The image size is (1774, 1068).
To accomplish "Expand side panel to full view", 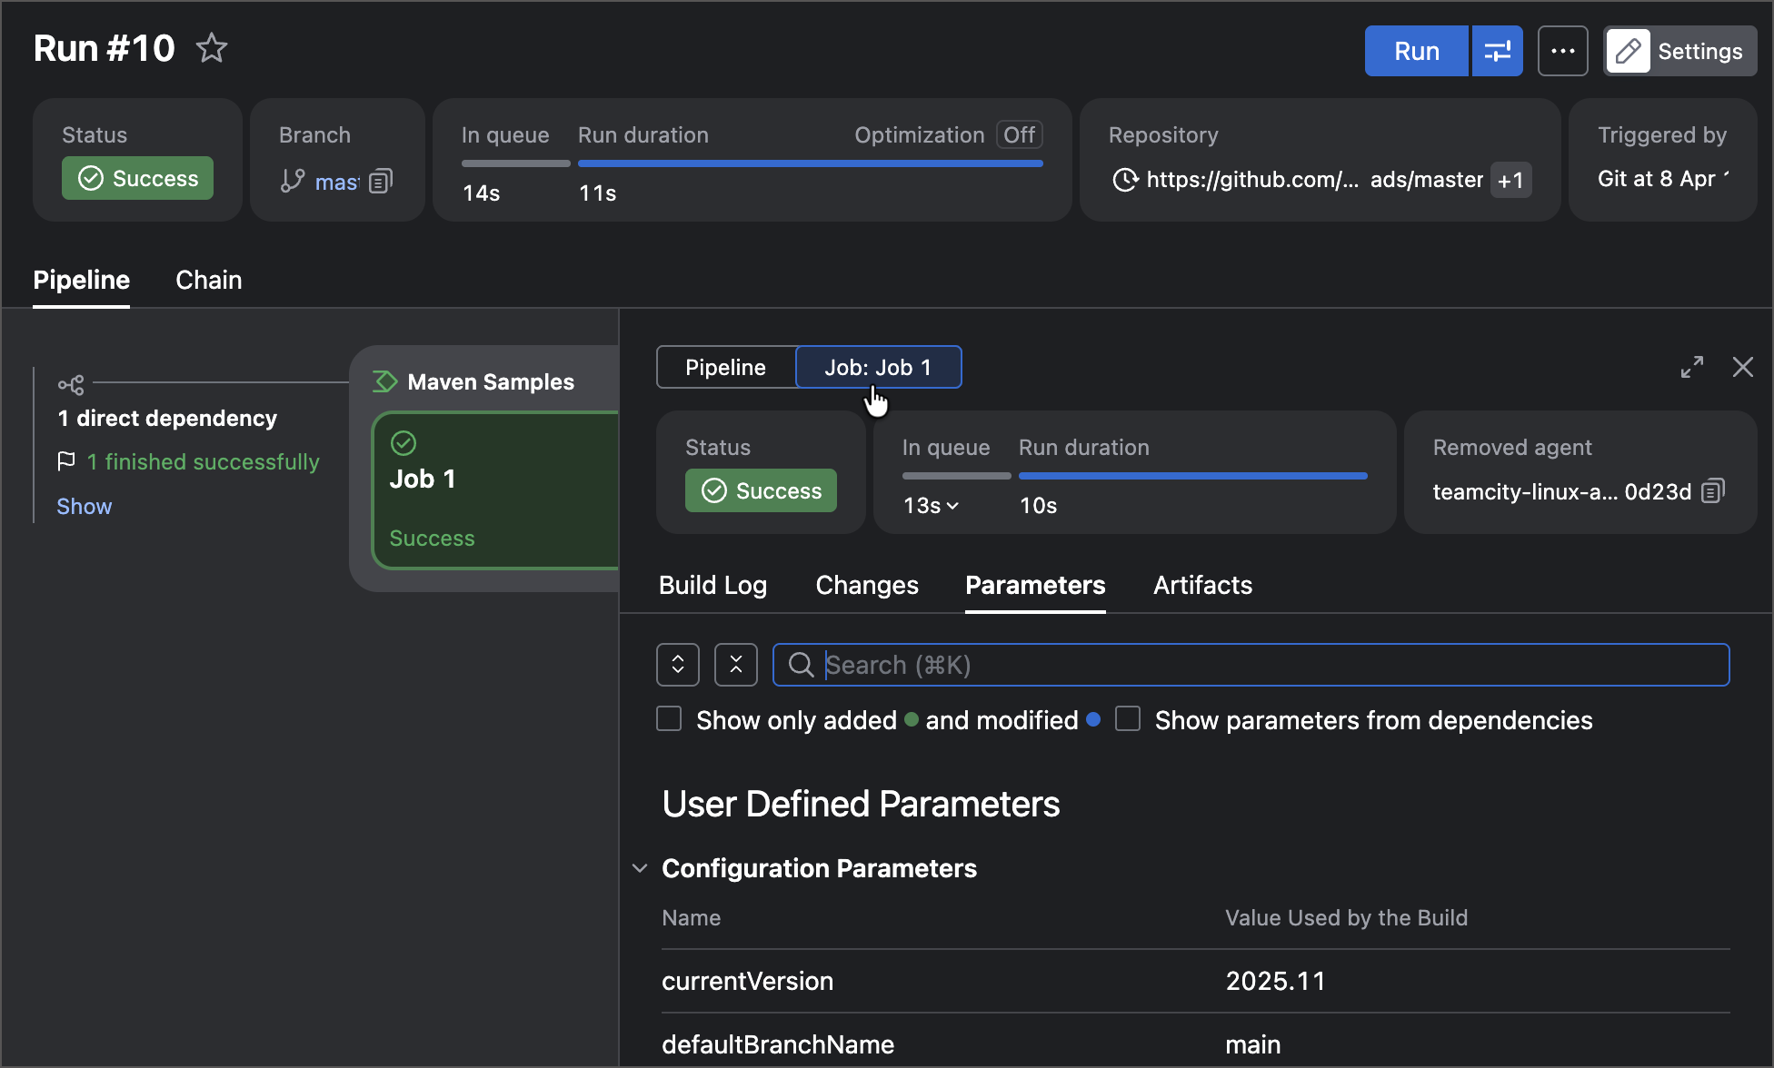I will (x=1692, y=367).
